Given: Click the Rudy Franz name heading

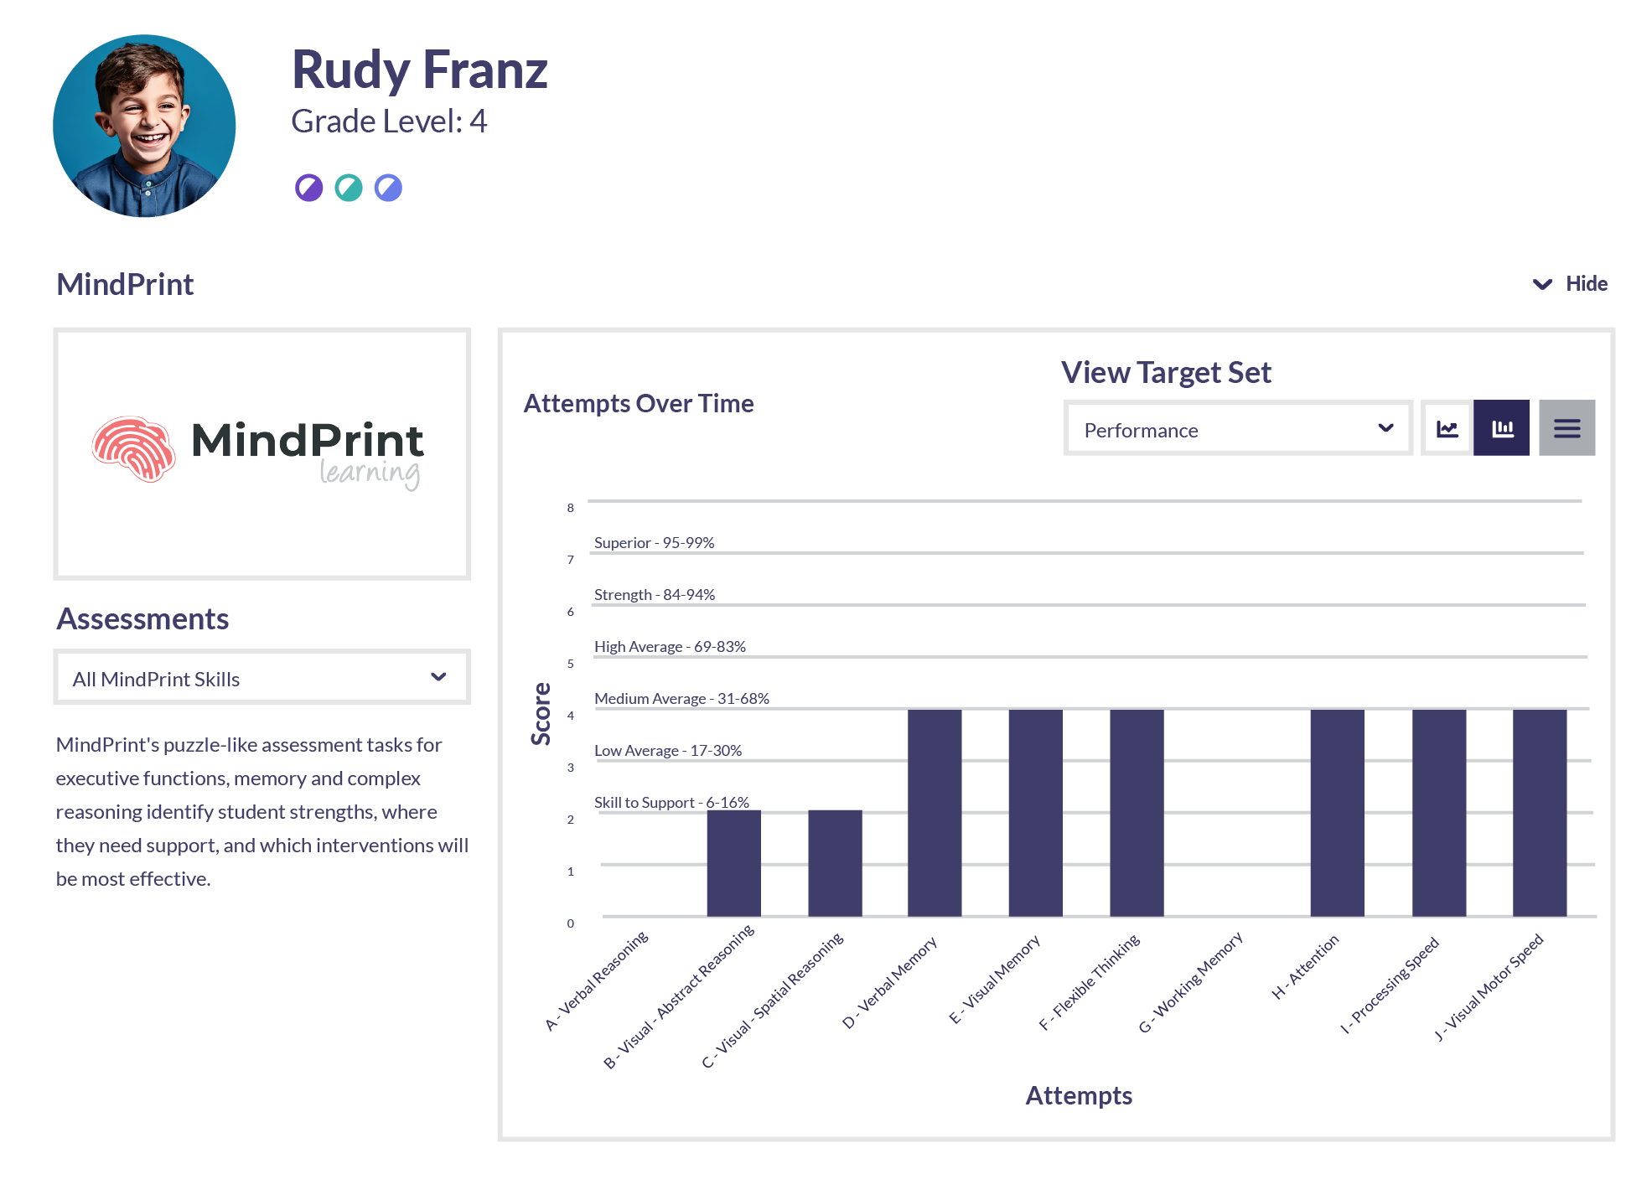Looking at the screenshot, I should coord(419,70).
